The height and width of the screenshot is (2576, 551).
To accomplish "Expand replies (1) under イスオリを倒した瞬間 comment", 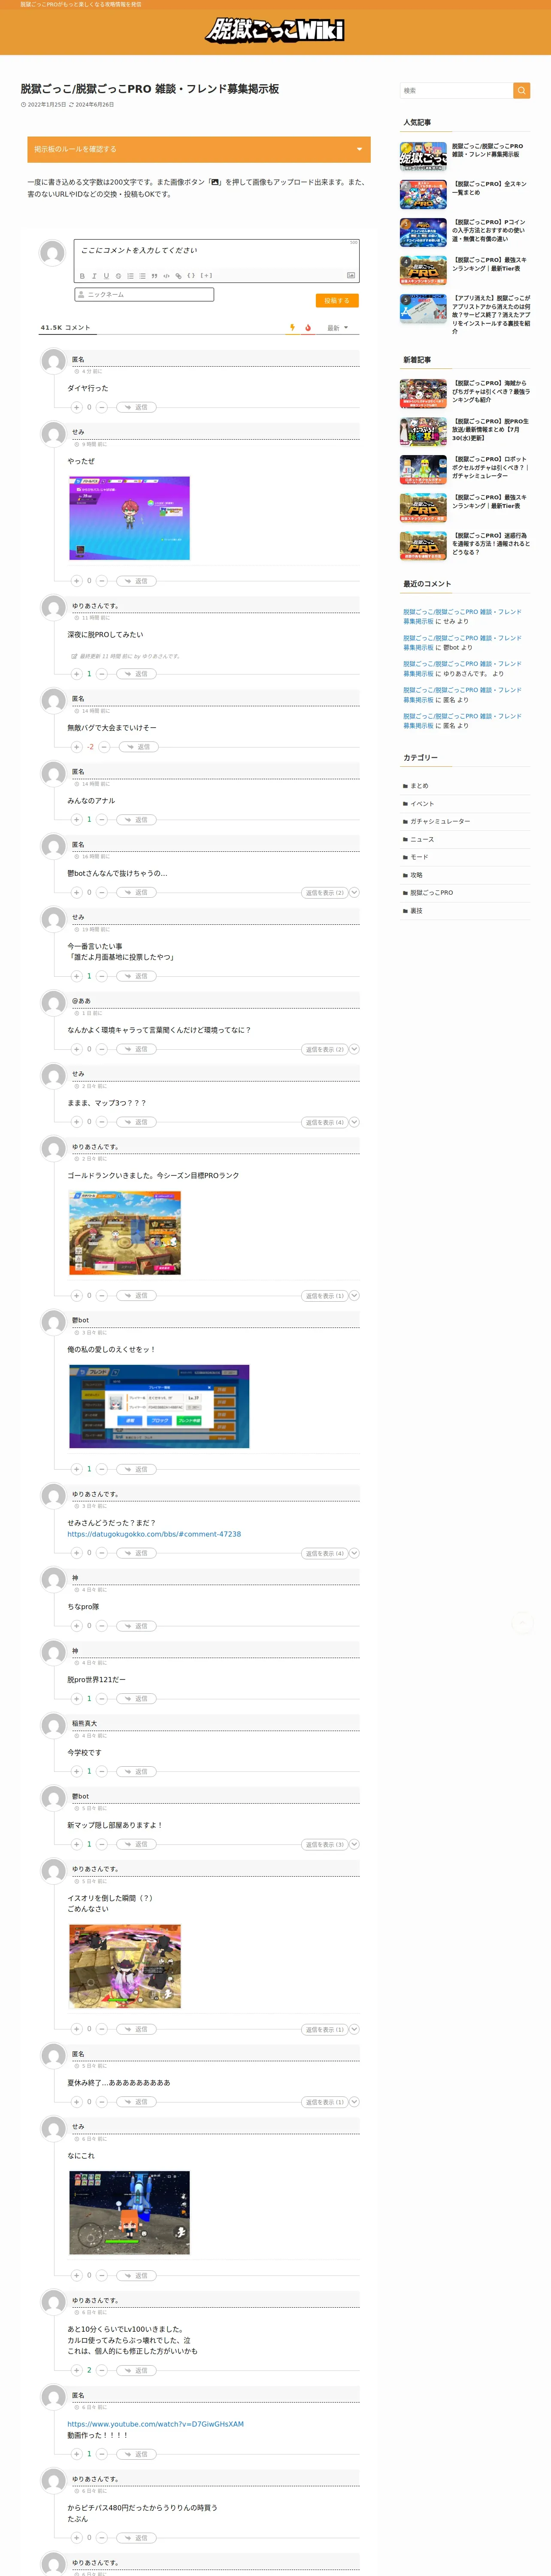I will pos(330,2029).
